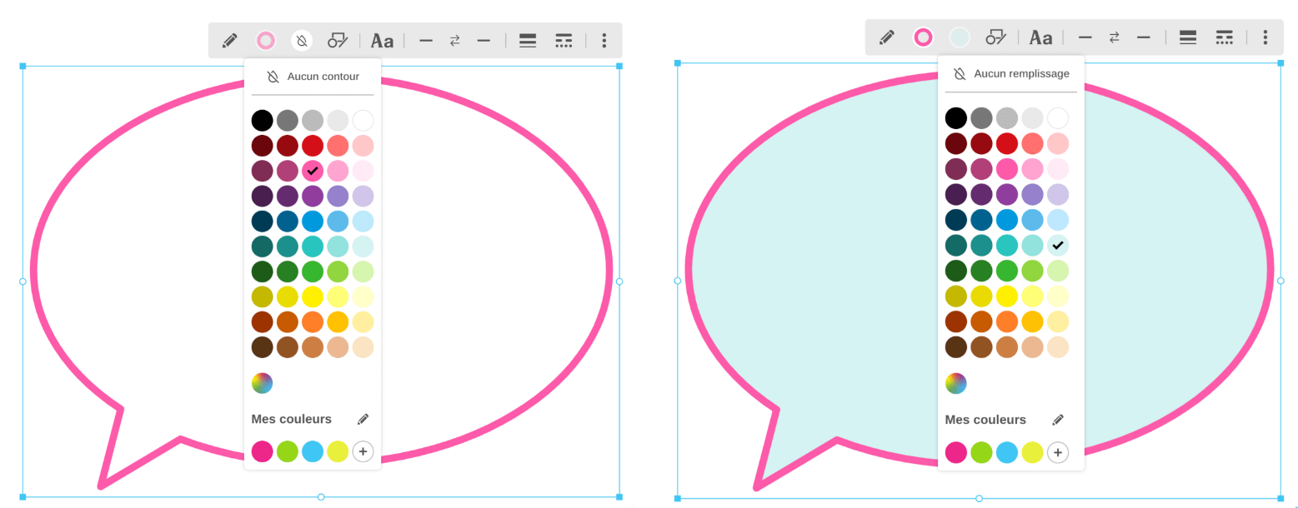Click the bottom-right selection handle of the blue-filled bubble
The height and width of the screenshot is (508, 1298).
point(1280,498)
